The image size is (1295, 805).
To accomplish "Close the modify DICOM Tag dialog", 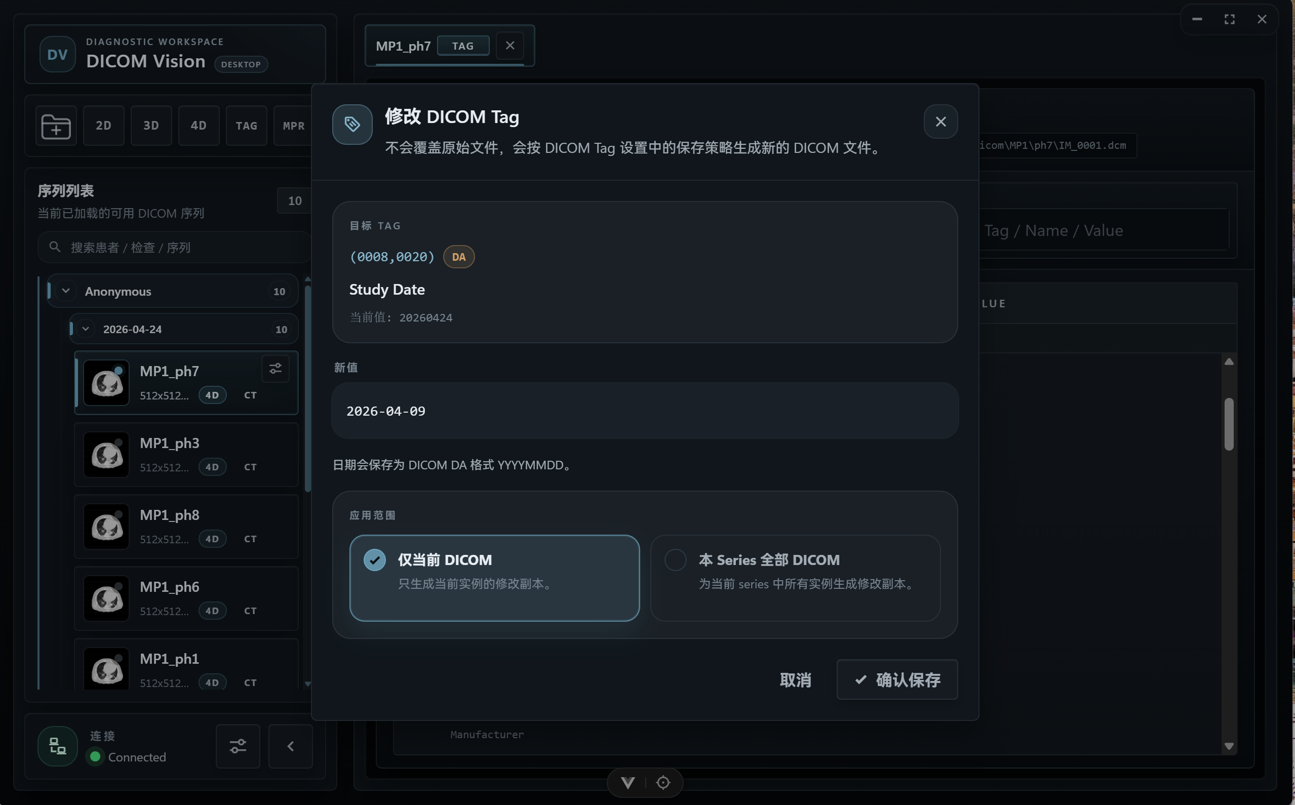I will pyautogui.click(x=940, y=122).
